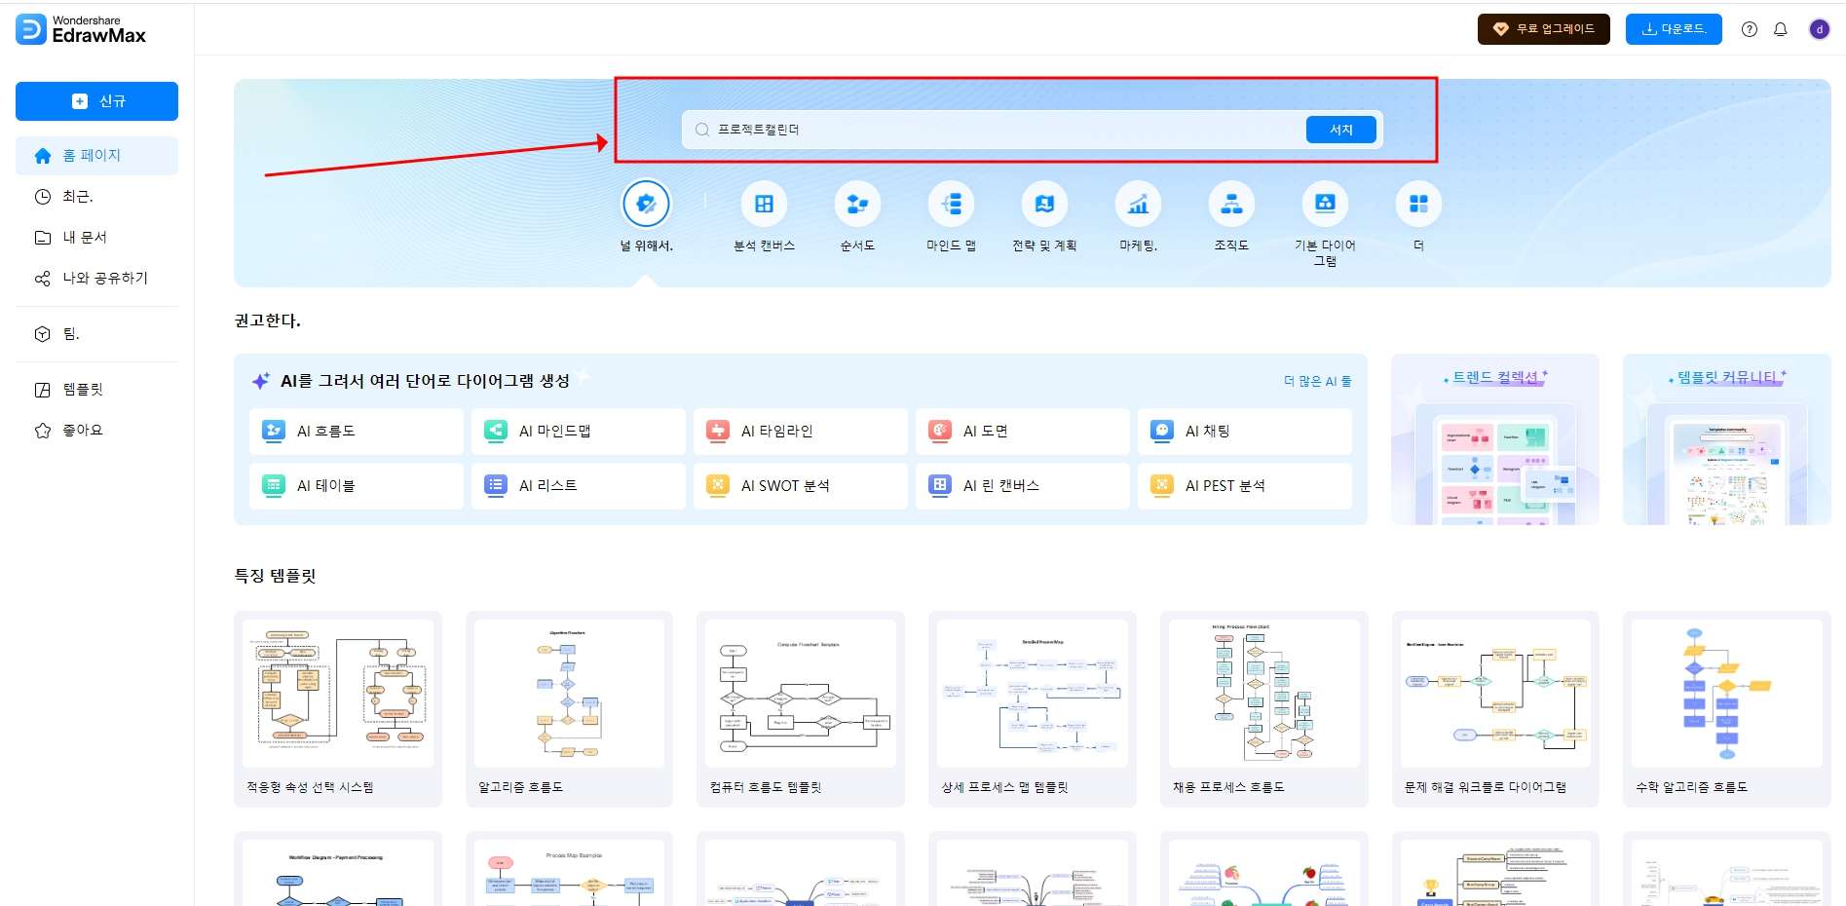
Task: Select the 마케팅 category icon
Action: 1138,204
